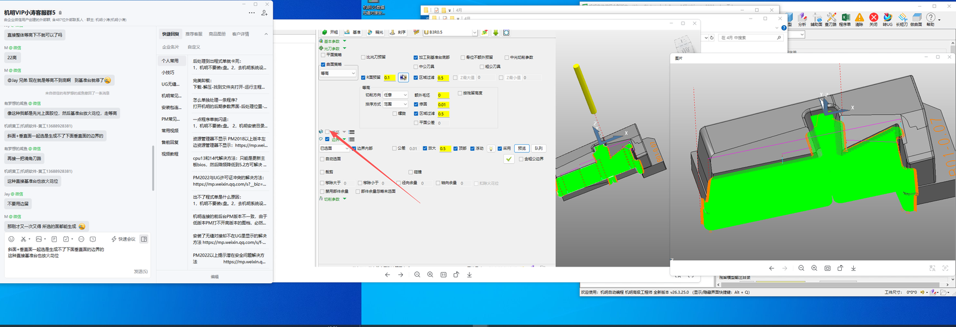Switch to 推荐客服 tab
Image resolution: width=956 pixels, height=327 pixels.
(194, 34)
